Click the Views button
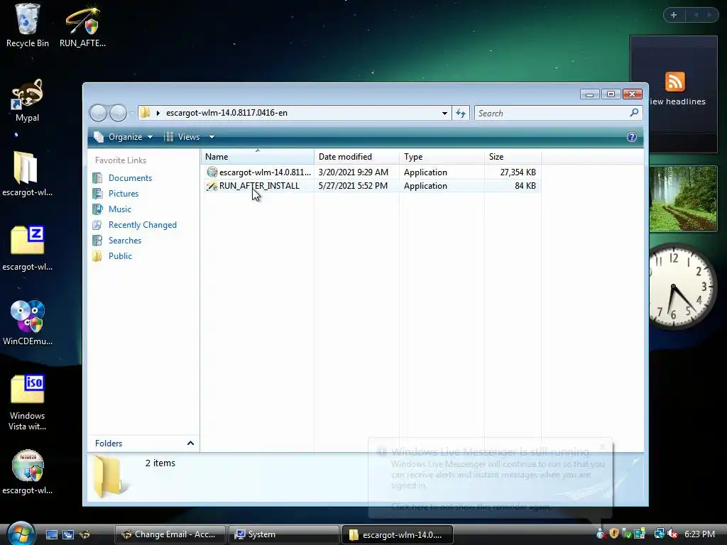Image resolution: width=727 pixels, height=545 pixels. click(182, 137)
